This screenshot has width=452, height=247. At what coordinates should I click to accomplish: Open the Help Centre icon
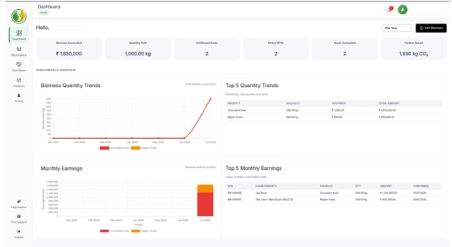point(19,204)
